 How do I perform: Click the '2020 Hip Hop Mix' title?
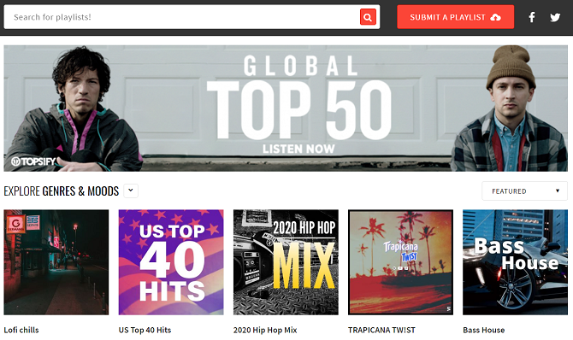click(x=265, y=330)
